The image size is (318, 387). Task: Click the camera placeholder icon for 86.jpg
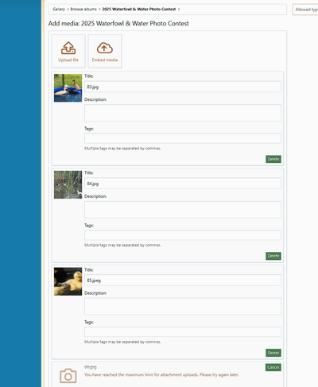point(68,375)
